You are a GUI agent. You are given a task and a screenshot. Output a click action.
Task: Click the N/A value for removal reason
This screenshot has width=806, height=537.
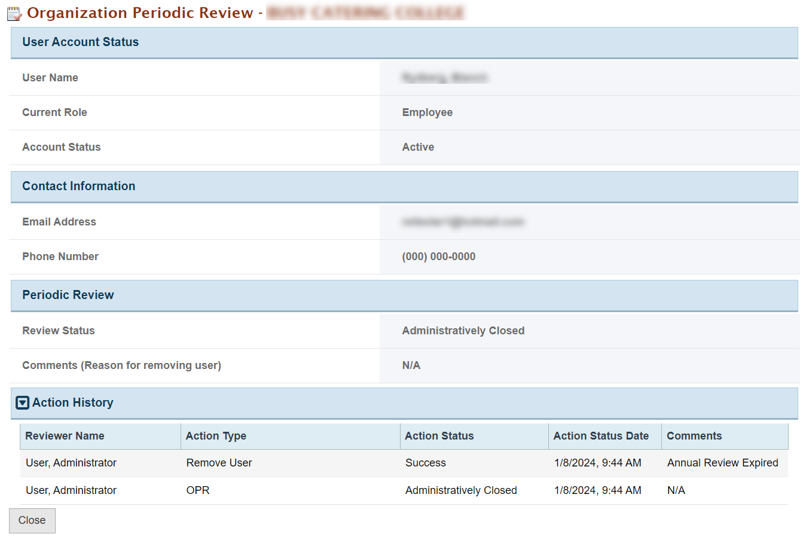click(x=411, y=365)
